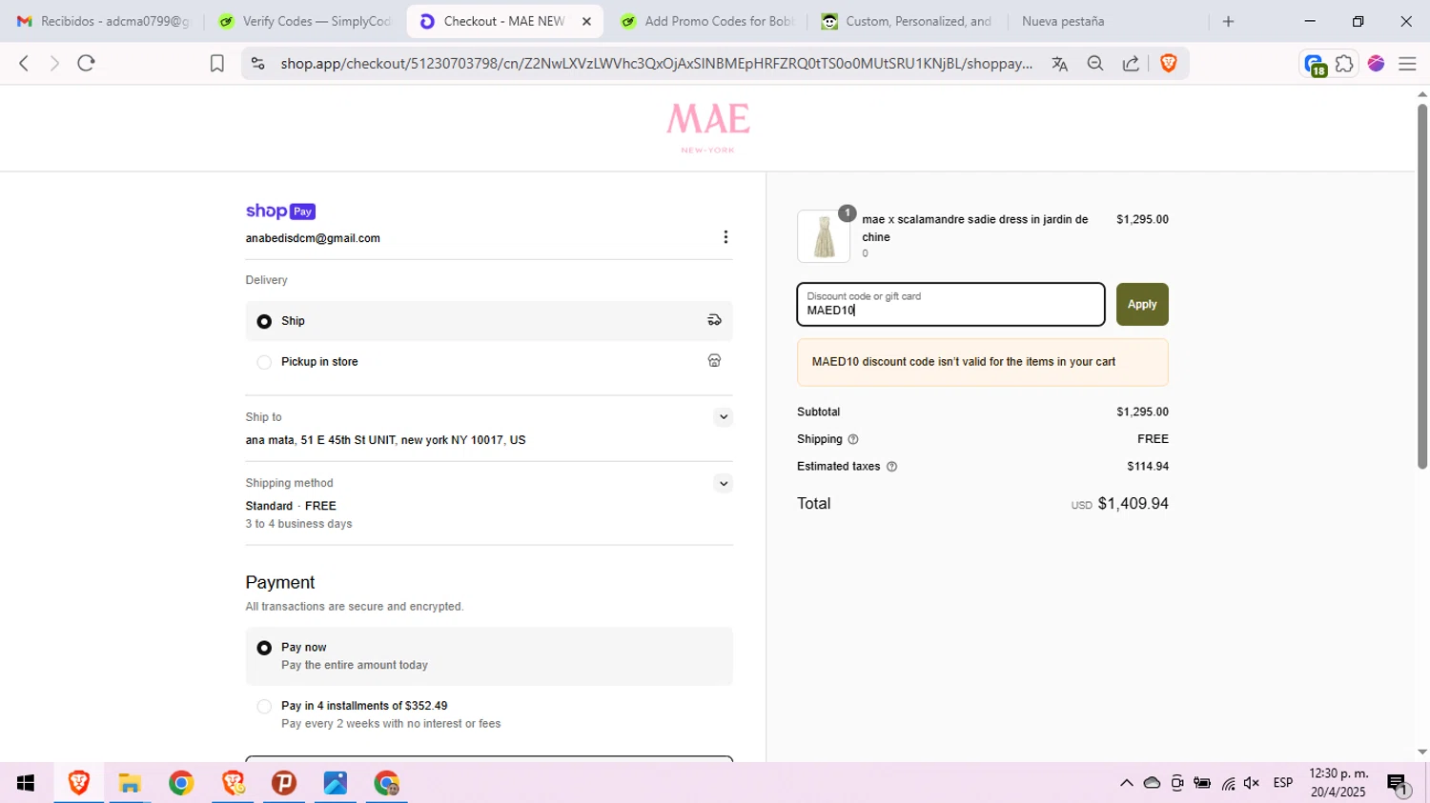
Task: Open site settings icon in the address bar
Action: pyautogui.click(x=257, y=64)
